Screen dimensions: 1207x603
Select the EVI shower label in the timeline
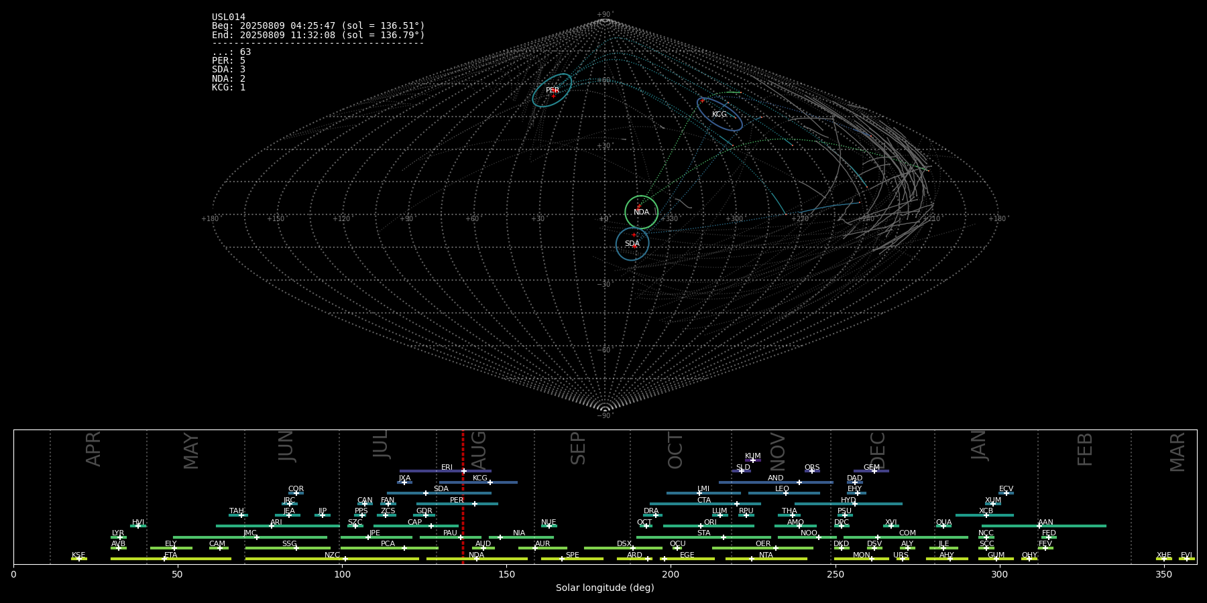(x=1186, y=555)
